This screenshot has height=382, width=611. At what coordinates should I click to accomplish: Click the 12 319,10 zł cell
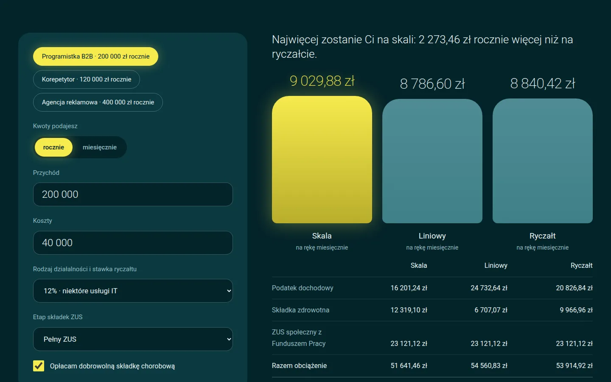click(409, 310)
